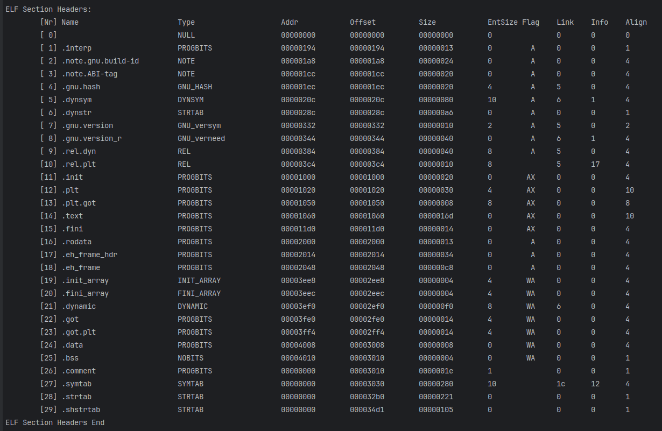Select the .eh_frame_hdr section name

89,255
